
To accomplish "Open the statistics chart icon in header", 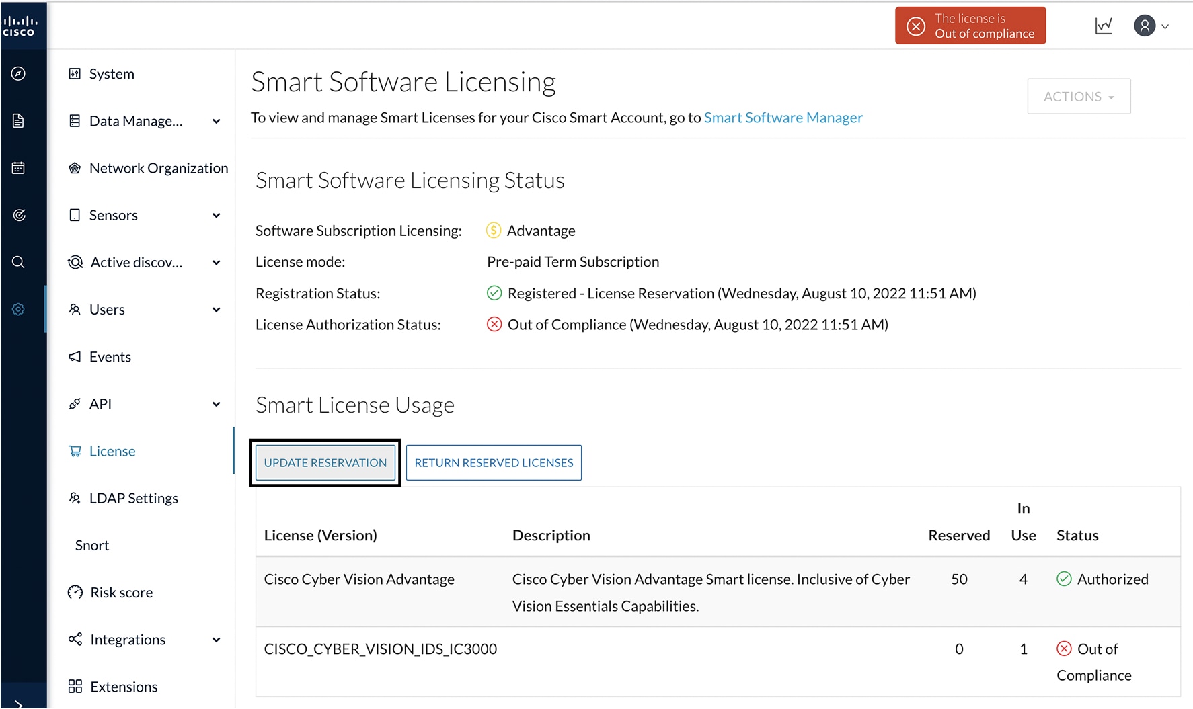I will click(1104, 26).
